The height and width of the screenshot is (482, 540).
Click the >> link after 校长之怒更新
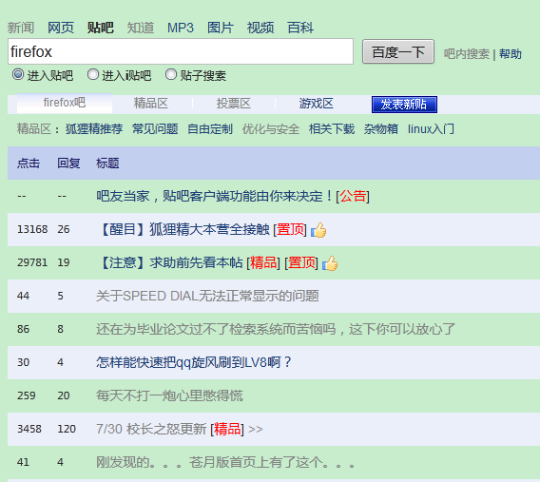255,430
